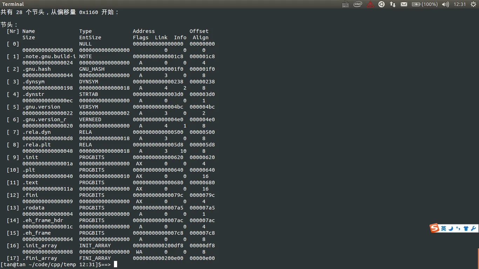Click address 0000000000200e00
Image resolution: width=479 pixels, height=269 pixels.
(x=158, y=258)
